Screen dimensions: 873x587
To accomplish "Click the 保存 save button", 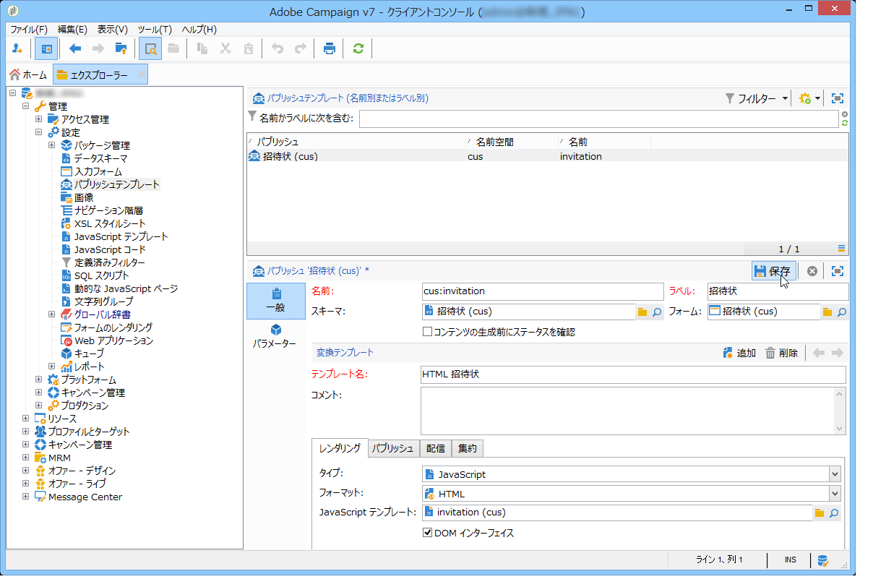I will tap(773, 271).
